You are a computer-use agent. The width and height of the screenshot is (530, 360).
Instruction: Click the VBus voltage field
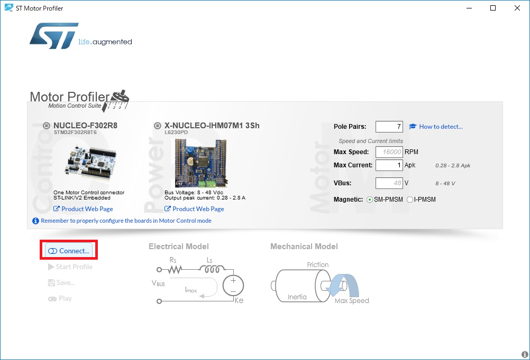pyautogui.click(x=389, y=183)
